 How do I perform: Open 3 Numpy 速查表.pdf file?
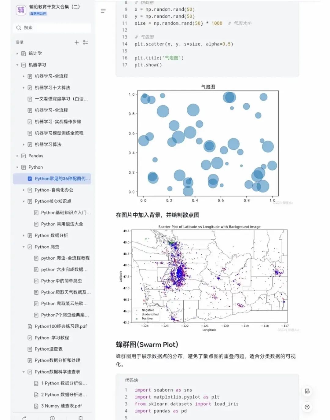(61, 406)
